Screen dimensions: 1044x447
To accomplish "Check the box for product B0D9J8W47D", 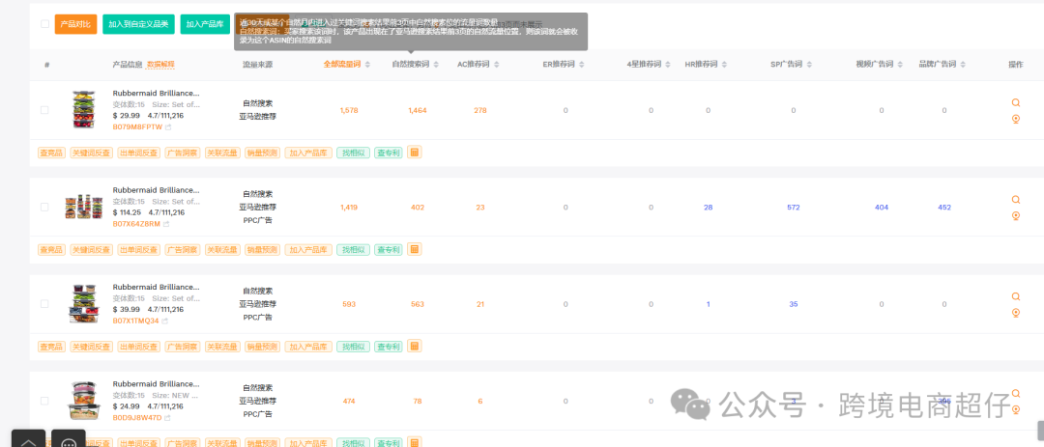I will point(44,401).
